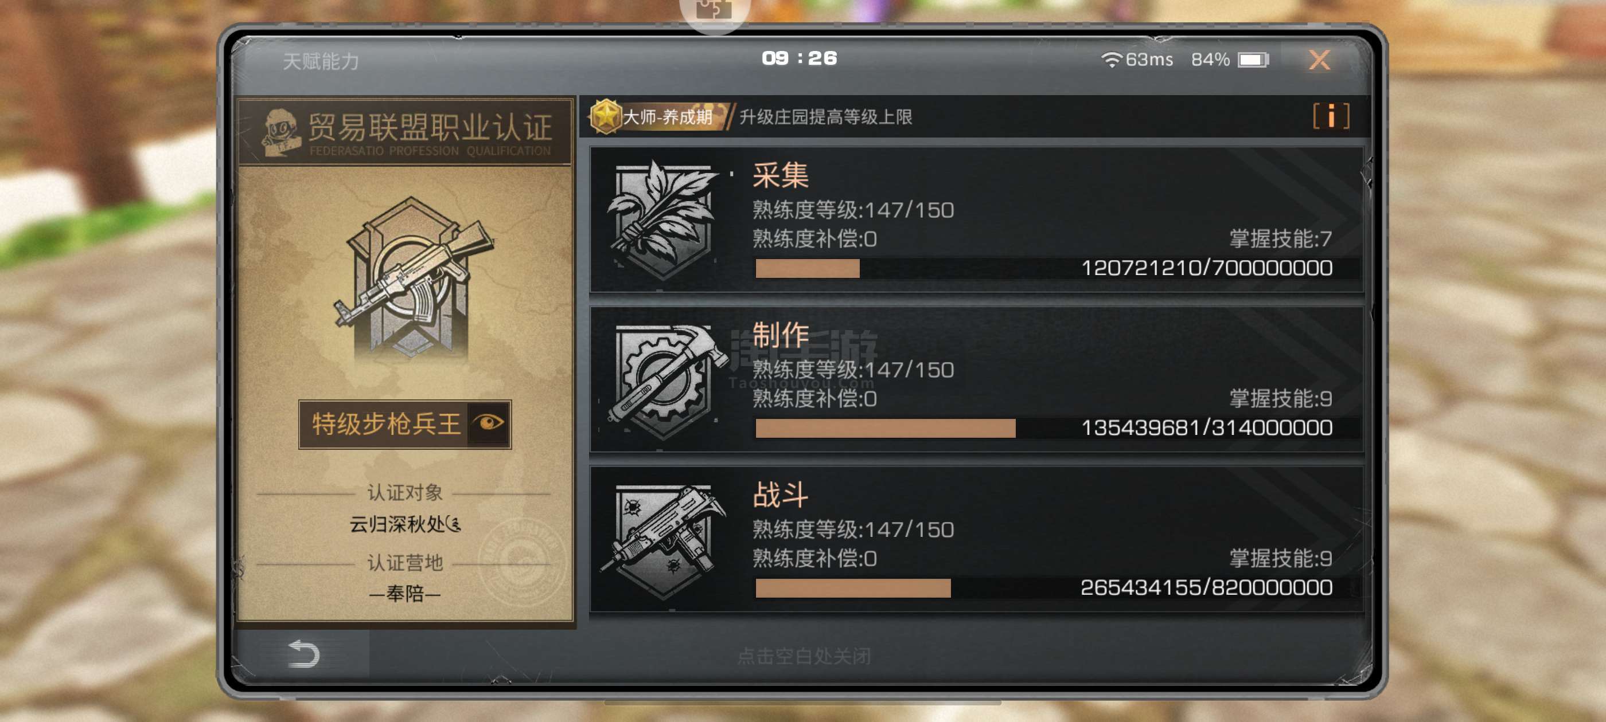The width and height of the screenshot is (1606, 722).
Task: Open the 战斗 skill row
Action: (x=976, y=539)
